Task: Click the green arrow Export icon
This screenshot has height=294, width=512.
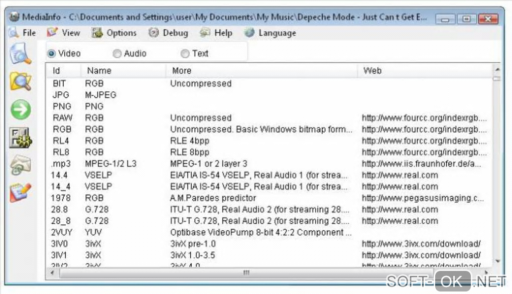Action: [21, 109]
